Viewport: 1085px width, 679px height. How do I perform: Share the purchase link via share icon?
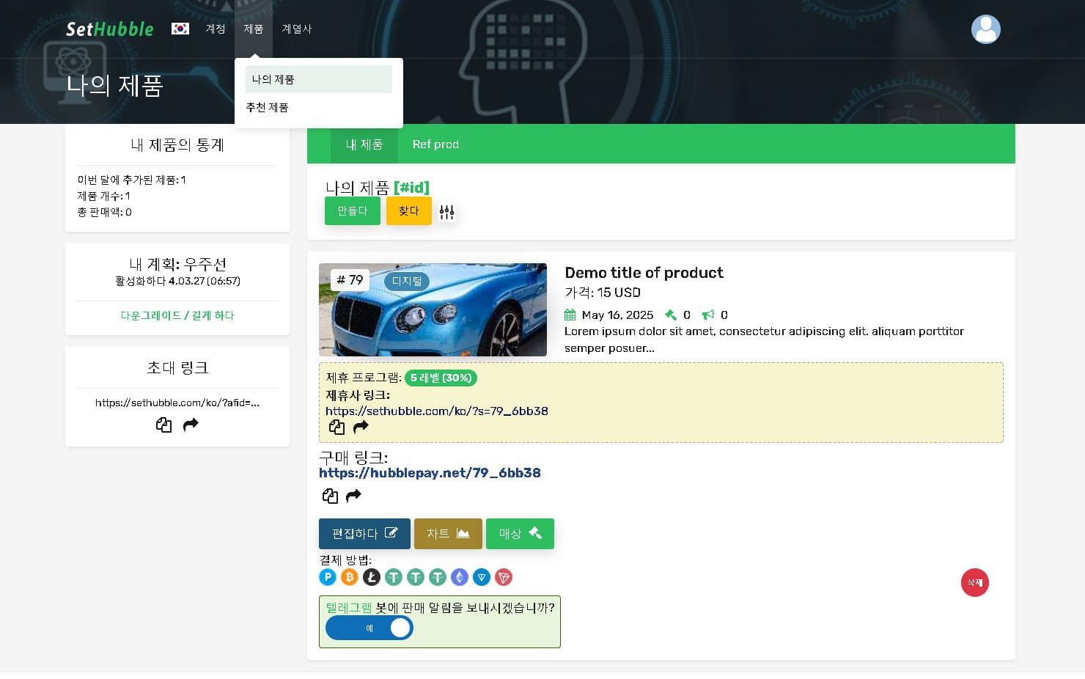pyautogui.click(x=353, y=496)
